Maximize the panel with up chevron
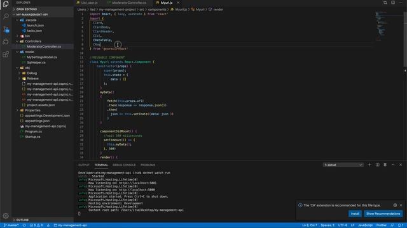 point(393,165)
